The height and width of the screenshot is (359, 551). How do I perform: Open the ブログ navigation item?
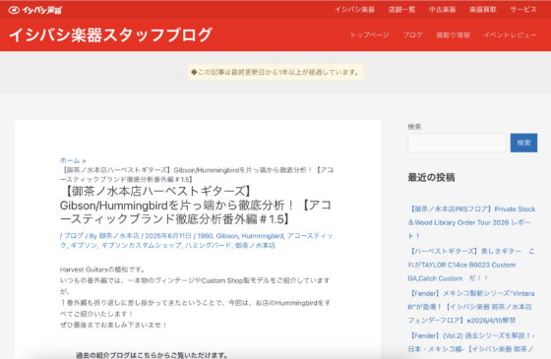412,35
